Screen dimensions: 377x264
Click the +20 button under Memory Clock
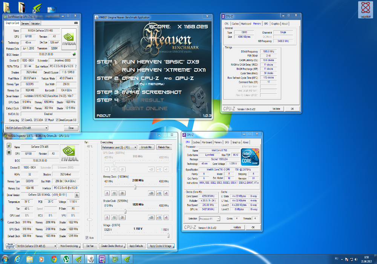click(x=151, y=193)
